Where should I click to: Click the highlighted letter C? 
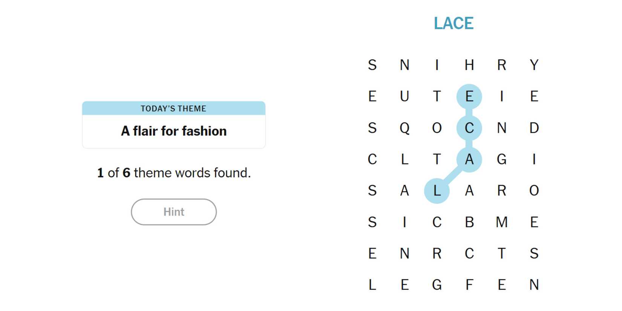click(469, 128)
